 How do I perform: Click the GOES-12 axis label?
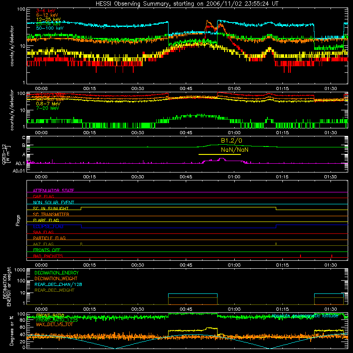pyautogui.click(x=6, y=154)
